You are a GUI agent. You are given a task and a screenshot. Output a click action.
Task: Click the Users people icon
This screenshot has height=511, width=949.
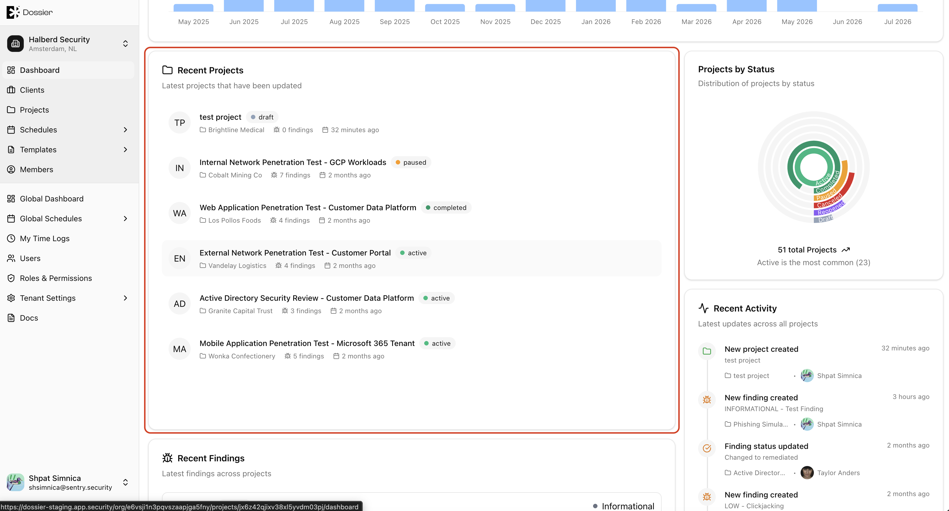click(11, 258)
